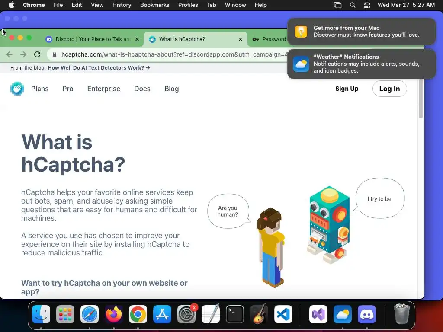Image resolution: width=443 pixels, height=332 pixels.
Task: Click the browser back arrow
Action: click(10, 54)
